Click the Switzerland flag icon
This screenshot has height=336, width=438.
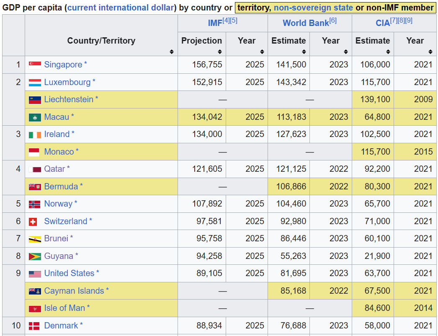33,222
